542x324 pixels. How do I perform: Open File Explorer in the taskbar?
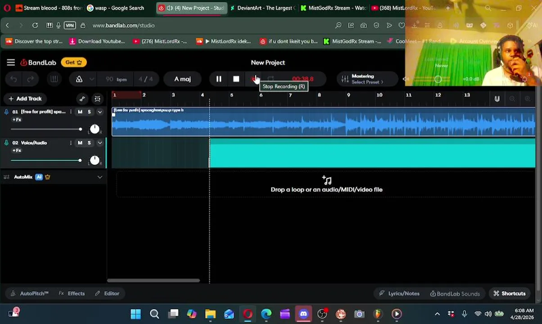(x=210, y=314)
